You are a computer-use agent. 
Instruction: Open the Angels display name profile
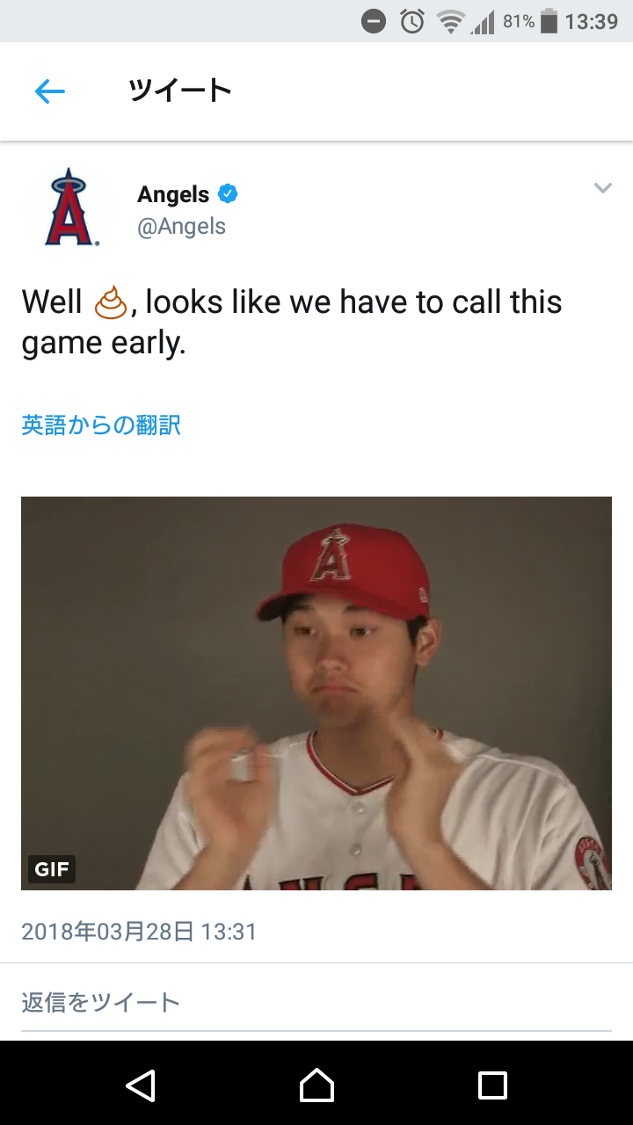[x=173, y=194]
